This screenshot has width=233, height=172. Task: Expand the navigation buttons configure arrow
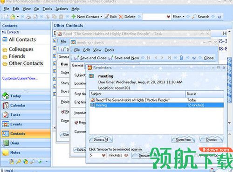point(47,162)
